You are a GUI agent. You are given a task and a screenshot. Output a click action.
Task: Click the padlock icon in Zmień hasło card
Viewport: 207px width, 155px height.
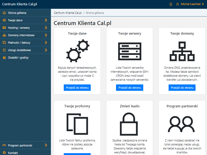[x=129, y=124]
